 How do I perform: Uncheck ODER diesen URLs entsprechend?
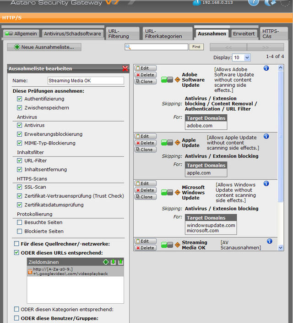(x=16, y=252)
